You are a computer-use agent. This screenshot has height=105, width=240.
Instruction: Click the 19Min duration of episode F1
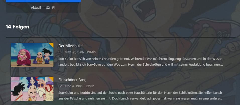click(91, 52)
